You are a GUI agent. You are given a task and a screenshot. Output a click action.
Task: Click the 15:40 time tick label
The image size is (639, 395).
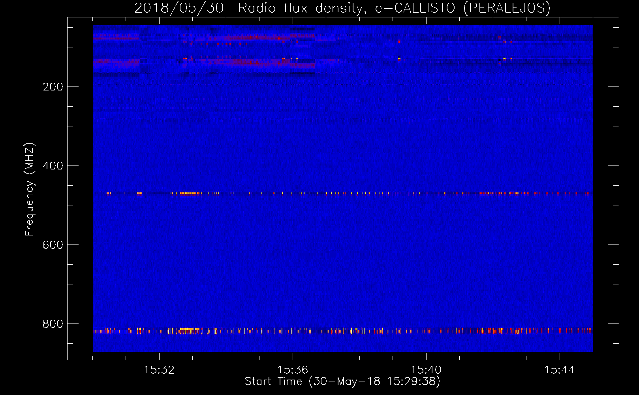(426, 370)
